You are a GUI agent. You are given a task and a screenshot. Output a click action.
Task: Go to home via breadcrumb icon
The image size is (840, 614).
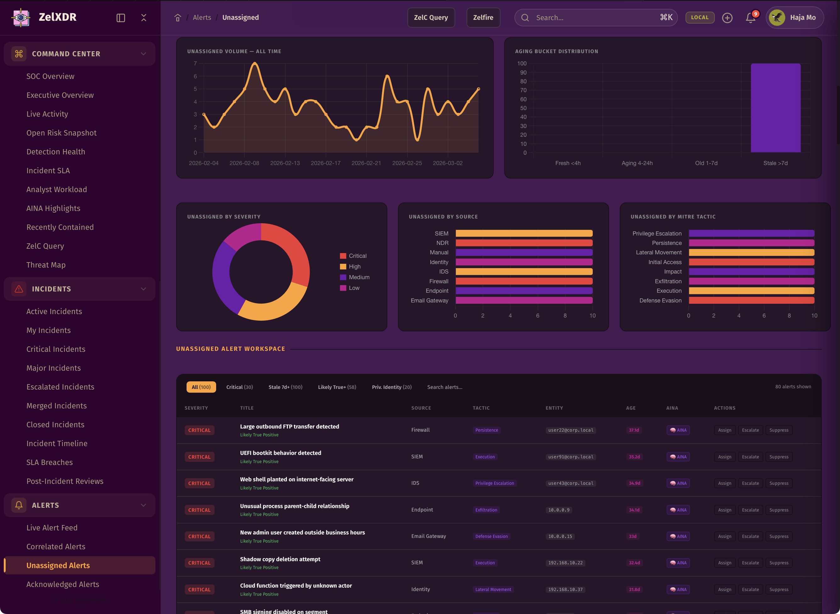(177, 18)
